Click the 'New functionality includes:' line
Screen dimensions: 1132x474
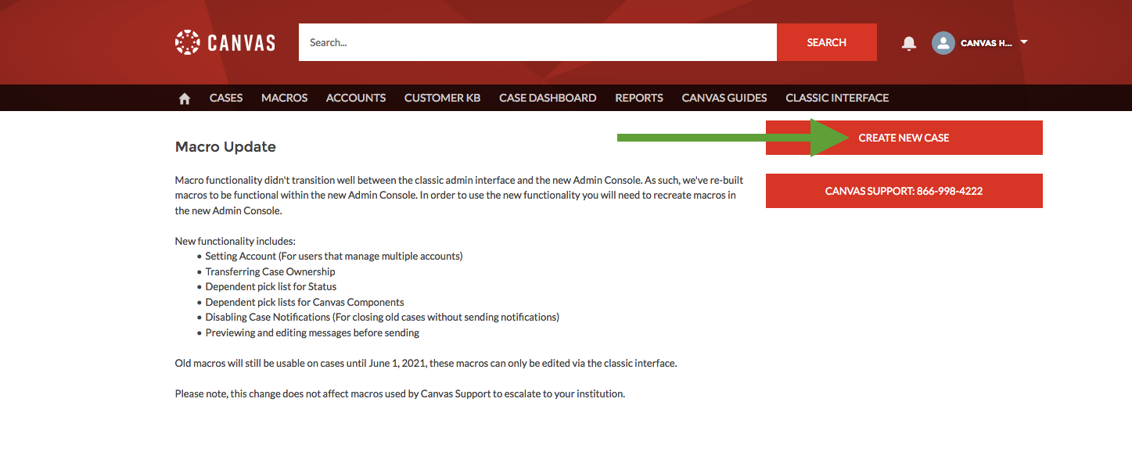coord(235,241)
